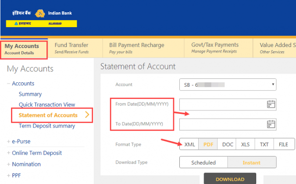Click the Allahabad yellow banner logo

(x=41, y=24)
